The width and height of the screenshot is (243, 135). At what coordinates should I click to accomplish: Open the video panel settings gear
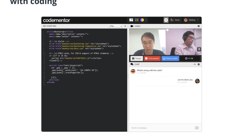pos(199,26)
